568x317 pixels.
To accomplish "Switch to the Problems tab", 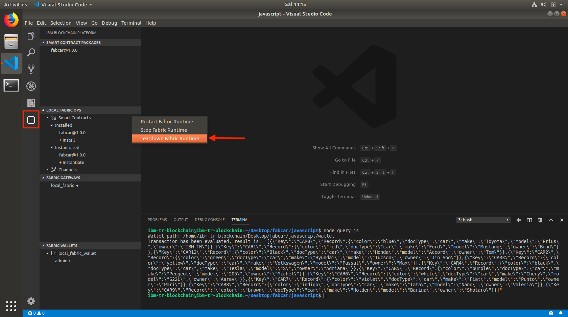I will pyautogui.click(x=157, y=220).
